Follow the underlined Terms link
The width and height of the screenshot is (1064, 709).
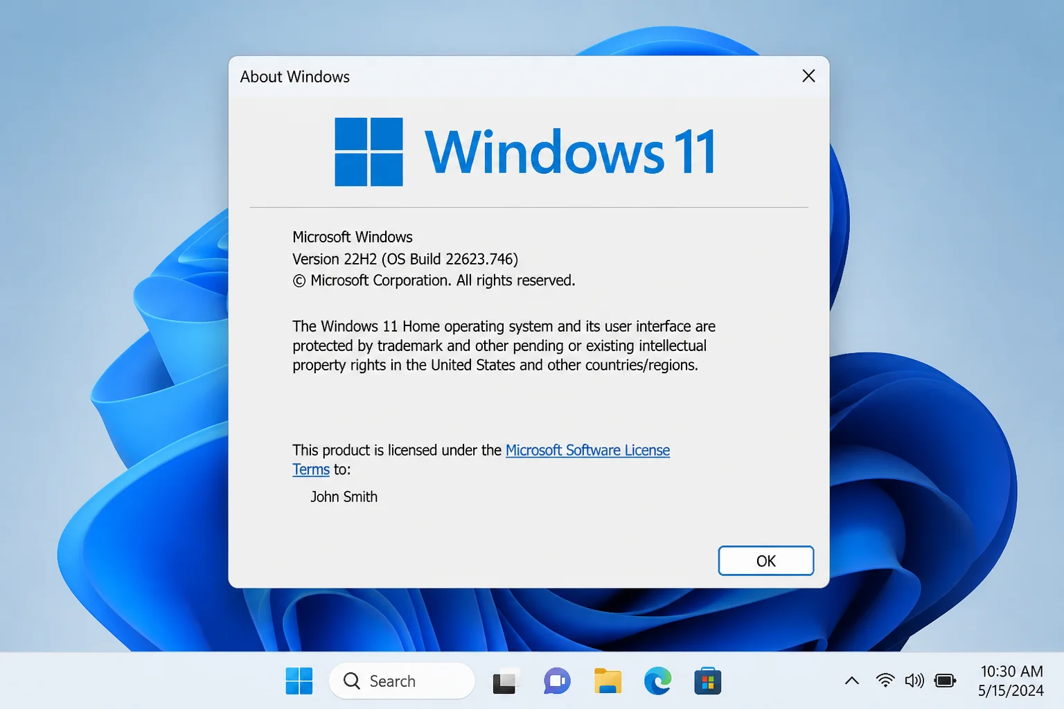point(311,469)
